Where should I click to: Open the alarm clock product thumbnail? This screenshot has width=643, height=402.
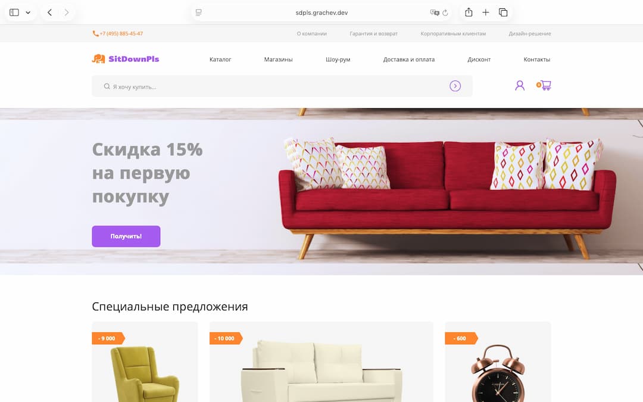click(498, 362)
